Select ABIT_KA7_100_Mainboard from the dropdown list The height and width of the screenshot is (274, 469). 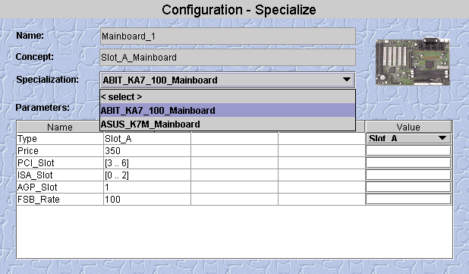coord(228,110)
